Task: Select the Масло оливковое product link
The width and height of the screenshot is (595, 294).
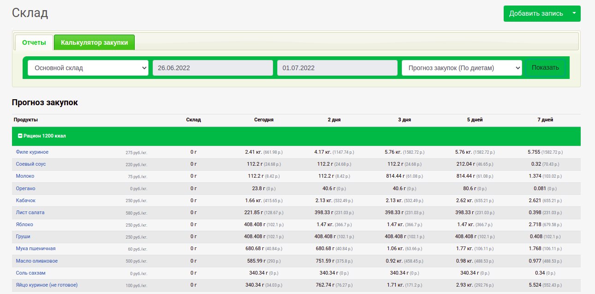Action: 36,261
